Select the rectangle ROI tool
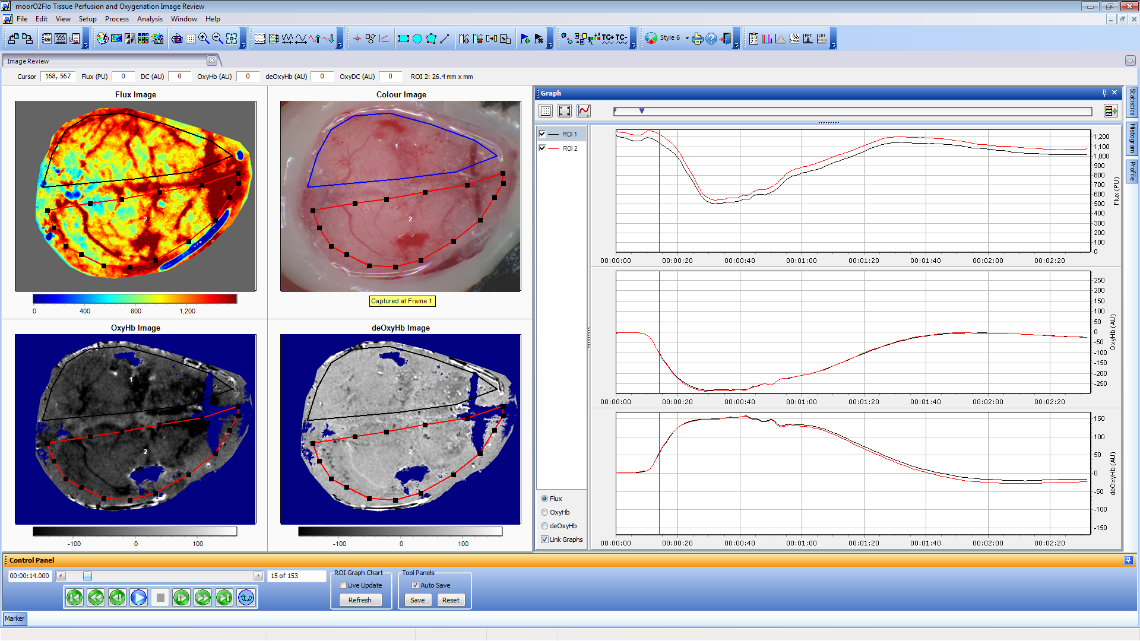Screen dimensions: 1140x641 pos(404,39)
